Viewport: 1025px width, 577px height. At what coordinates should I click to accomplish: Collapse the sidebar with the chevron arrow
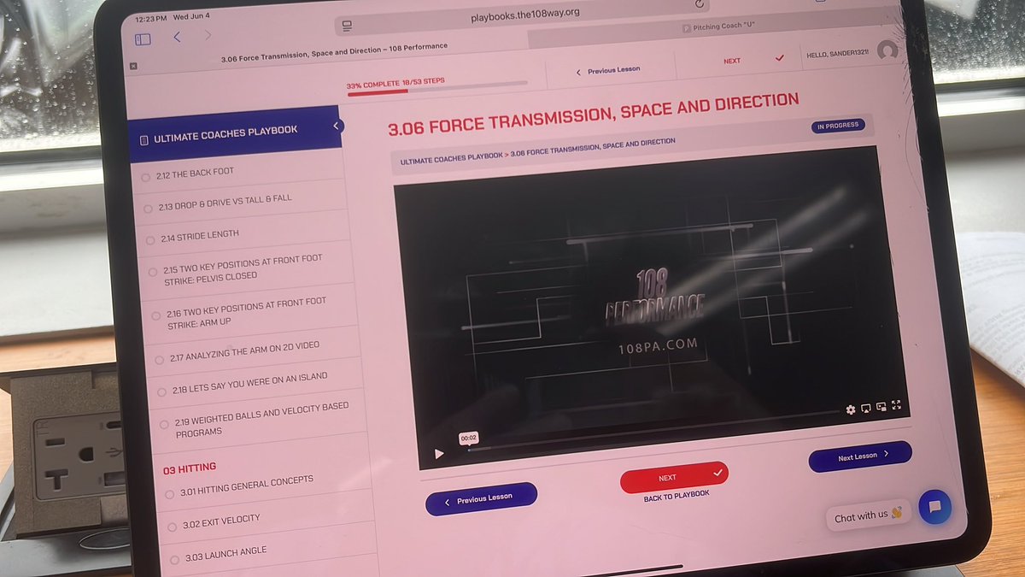coord(337,126)
